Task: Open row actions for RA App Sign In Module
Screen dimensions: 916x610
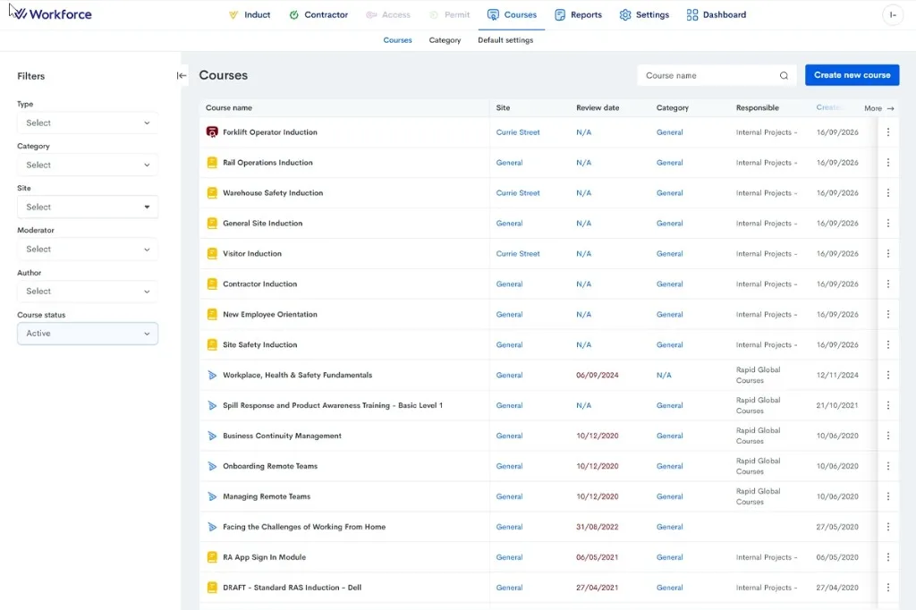Action: coord(888,557)
